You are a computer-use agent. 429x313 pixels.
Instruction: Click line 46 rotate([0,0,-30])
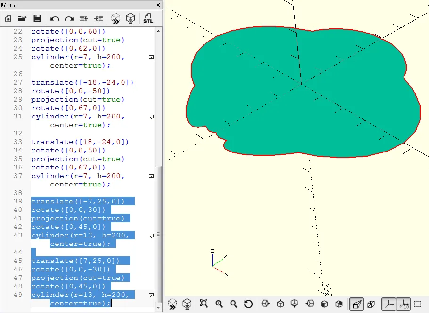click(70, 269)
